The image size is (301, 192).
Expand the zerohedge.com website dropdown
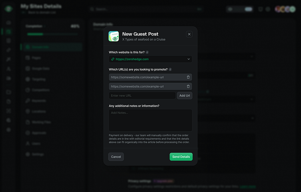[x=189, y=59]
